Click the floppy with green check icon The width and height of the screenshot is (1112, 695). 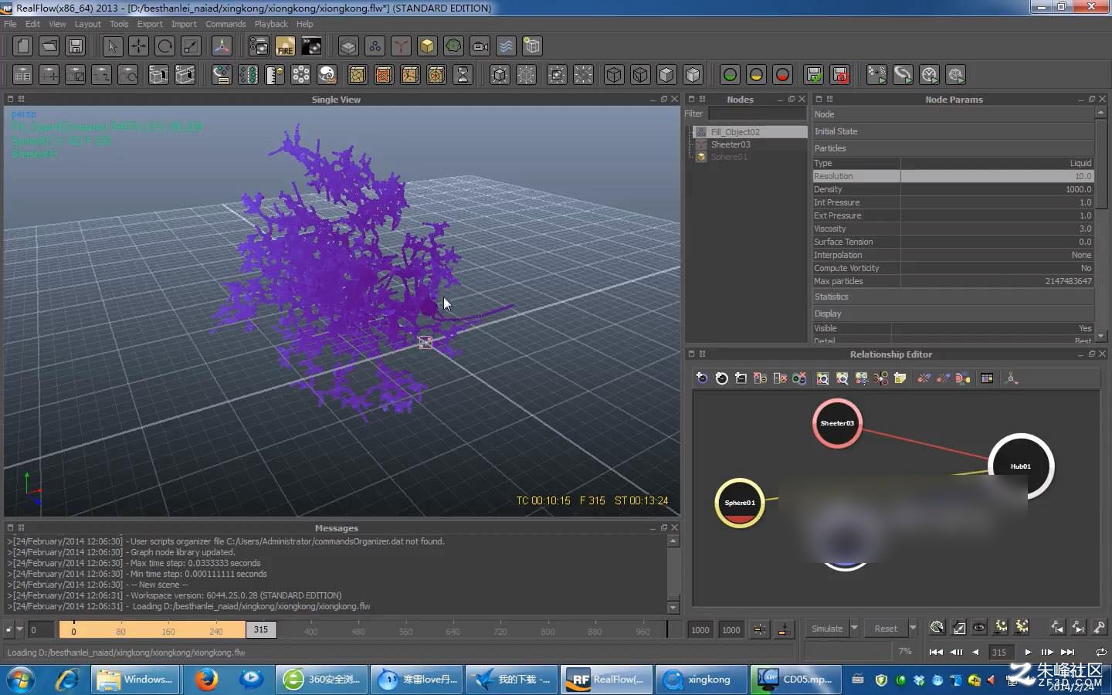(x=814, y=75)
